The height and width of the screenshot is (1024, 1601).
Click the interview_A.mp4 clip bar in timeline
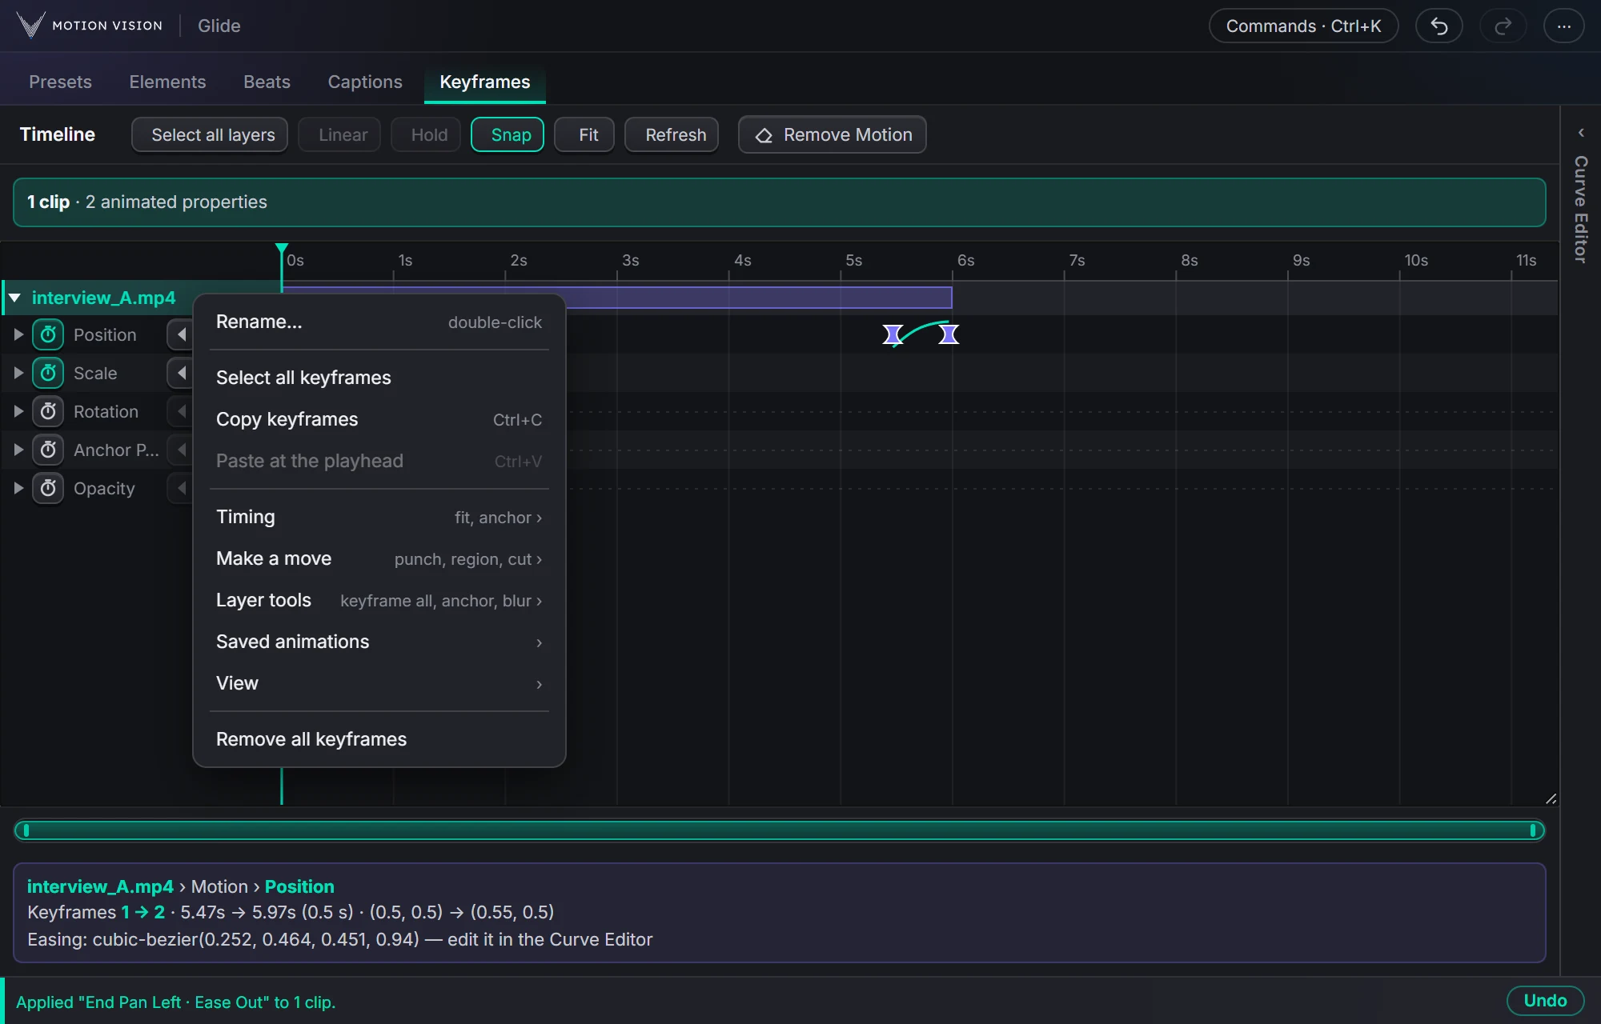616,298
